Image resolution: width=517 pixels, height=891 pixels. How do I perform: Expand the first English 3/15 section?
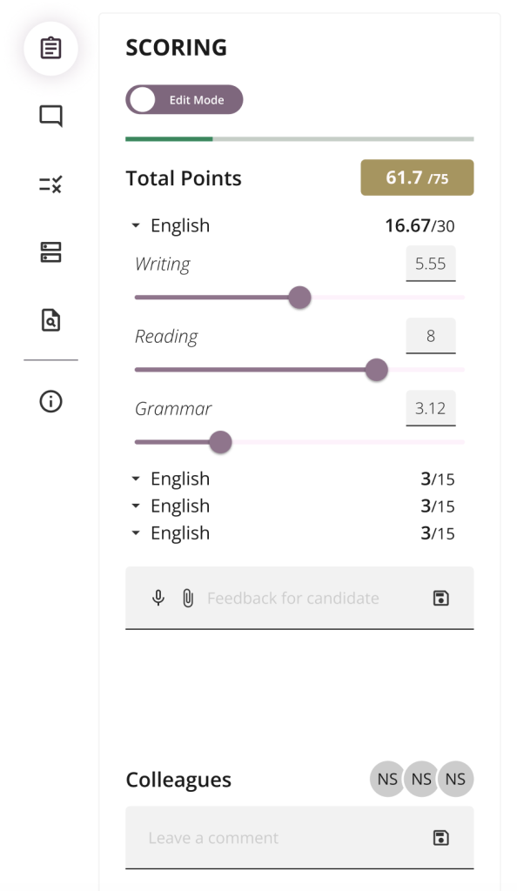pyautogui.click(x=135, y=479)
